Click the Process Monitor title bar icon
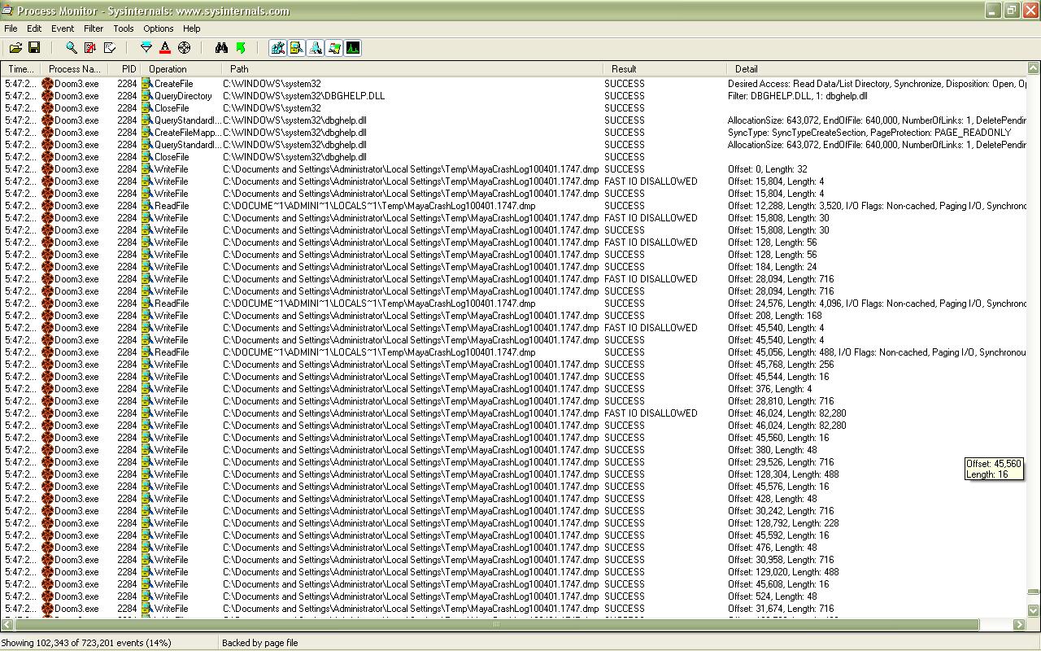 coord(7,11)
